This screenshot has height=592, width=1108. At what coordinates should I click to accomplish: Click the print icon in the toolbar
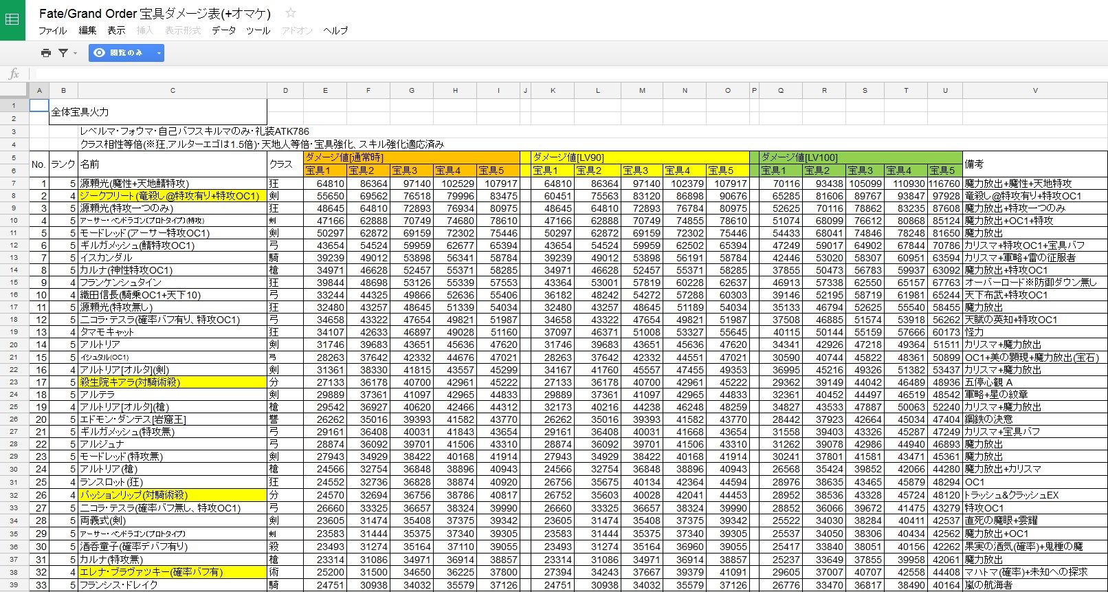pos(46,53)
